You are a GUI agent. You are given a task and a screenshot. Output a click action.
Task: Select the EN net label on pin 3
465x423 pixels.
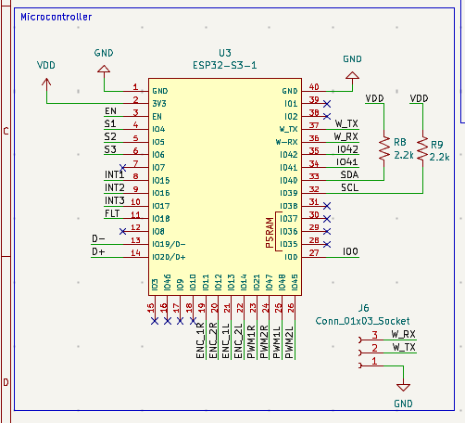(x=110, y=111)
